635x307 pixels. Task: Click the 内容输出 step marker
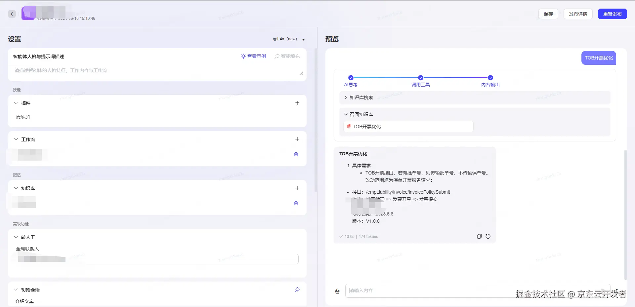490,78
